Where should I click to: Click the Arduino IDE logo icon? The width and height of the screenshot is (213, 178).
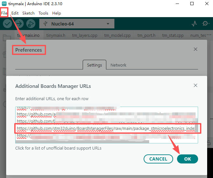tap(4, 4)
